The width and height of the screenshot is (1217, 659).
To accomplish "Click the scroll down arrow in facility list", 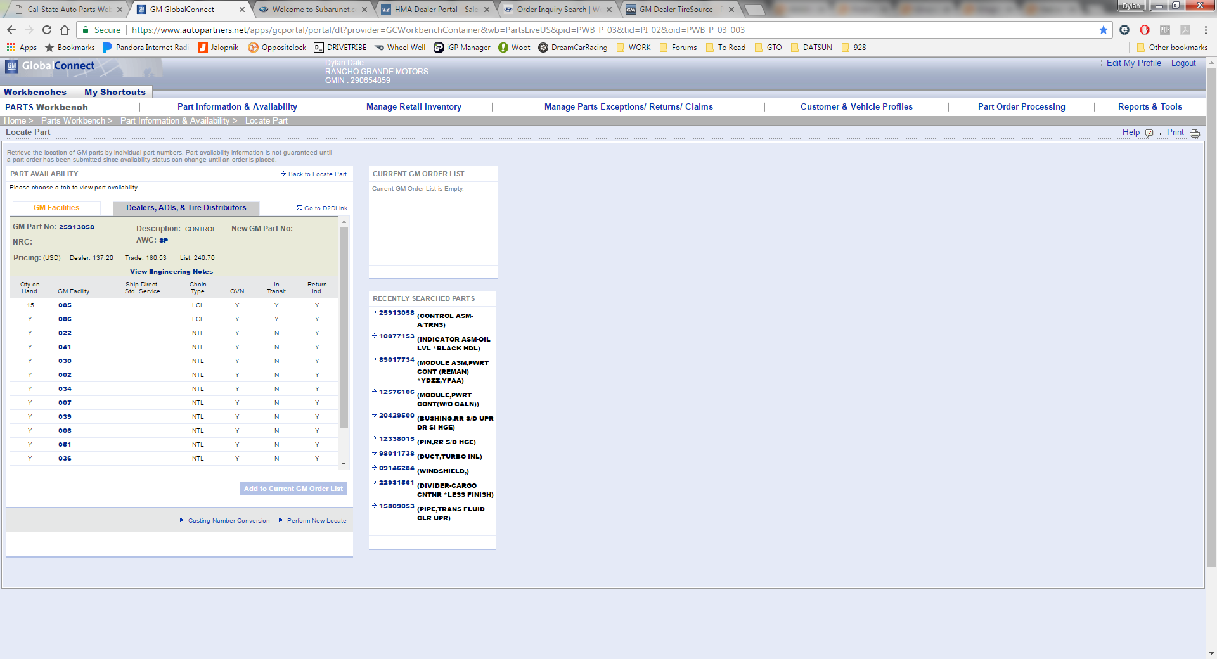I will pyautogui.click(x=344, y=464).
